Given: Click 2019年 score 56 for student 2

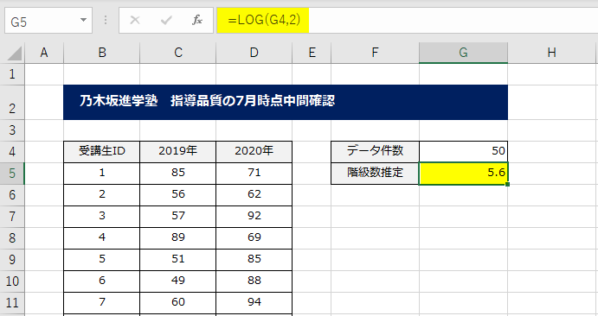Looking at the screenshot, I should click(x=178, y=195).
